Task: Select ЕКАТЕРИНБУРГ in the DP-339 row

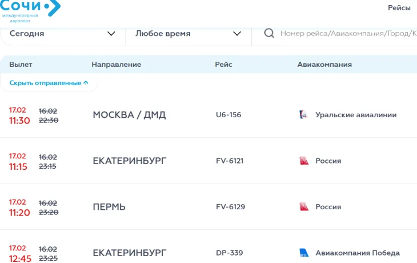Action: coord(130,253)
